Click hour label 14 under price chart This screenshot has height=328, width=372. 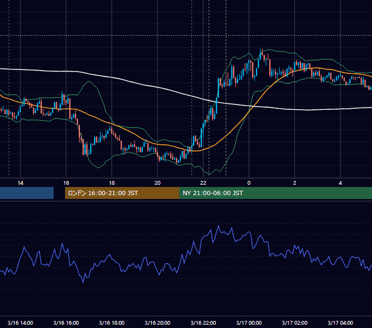pyautogui.click(x=20, y=183)
